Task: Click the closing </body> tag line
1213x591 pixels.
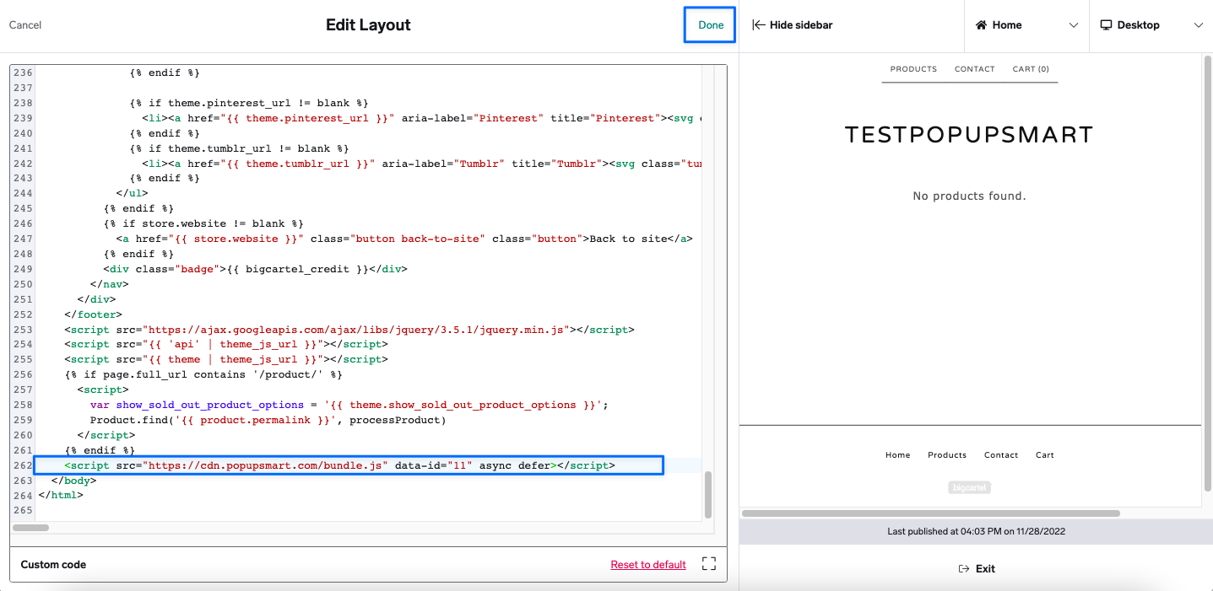Action: point(73,481)
